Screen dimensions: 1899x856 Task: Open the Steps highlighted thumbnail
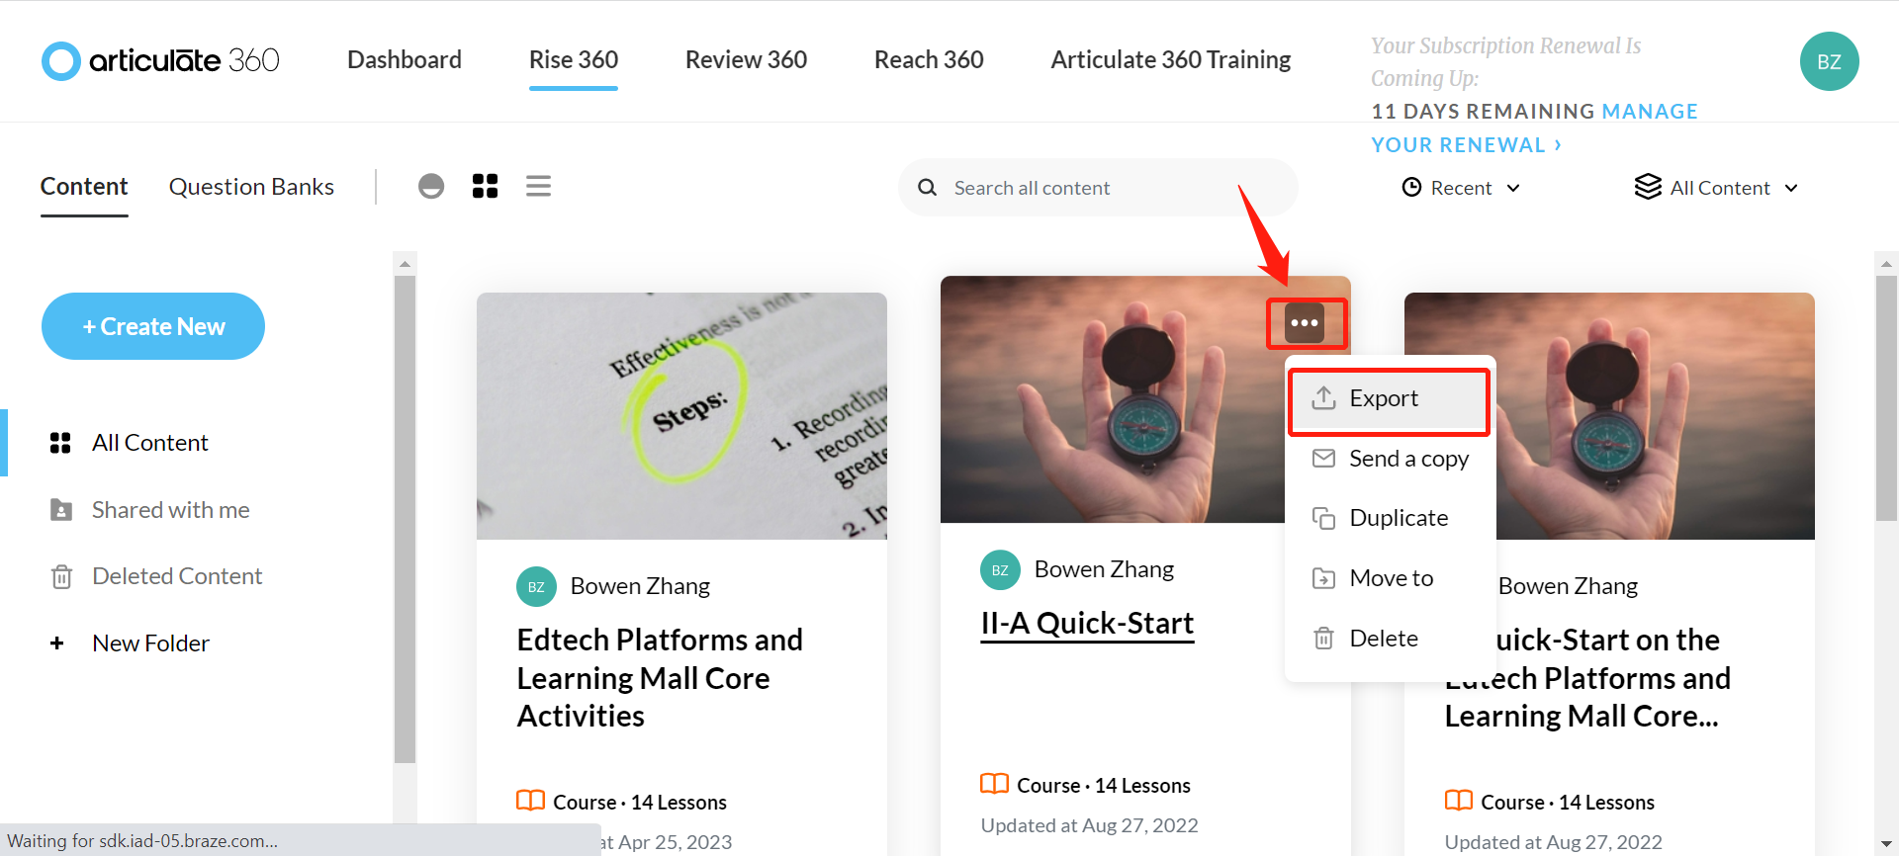(x=681, y=416)
